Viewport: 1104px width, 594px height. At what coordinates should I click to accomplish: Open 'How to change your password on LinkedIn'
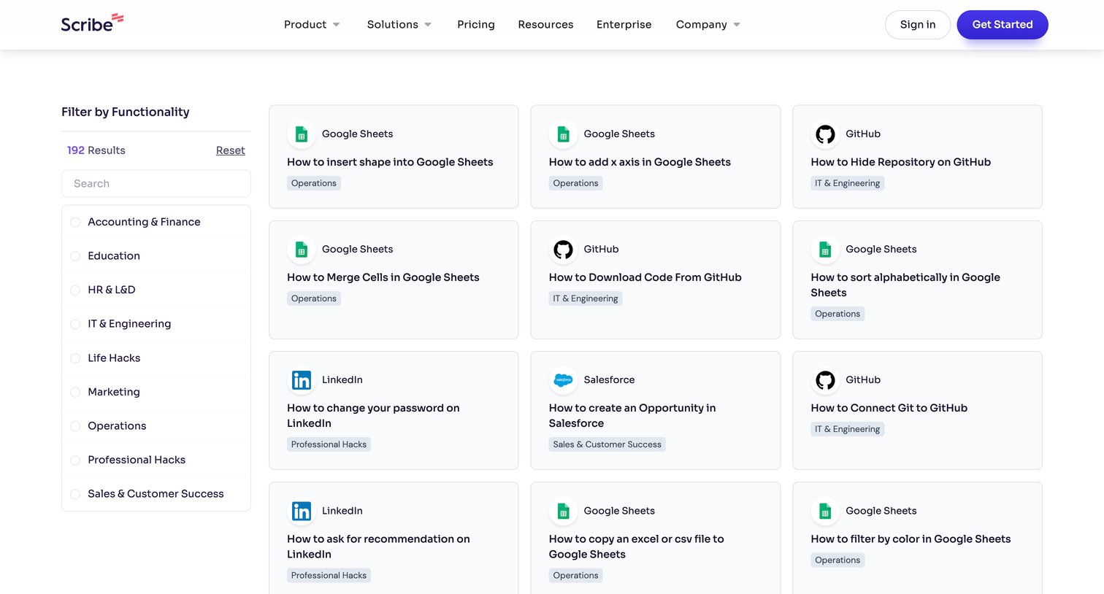[x=373, y=415]
